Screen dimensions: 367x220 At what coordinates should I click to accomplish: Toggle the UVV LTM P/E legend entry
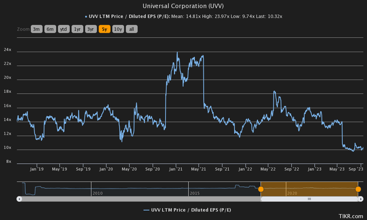188,210
